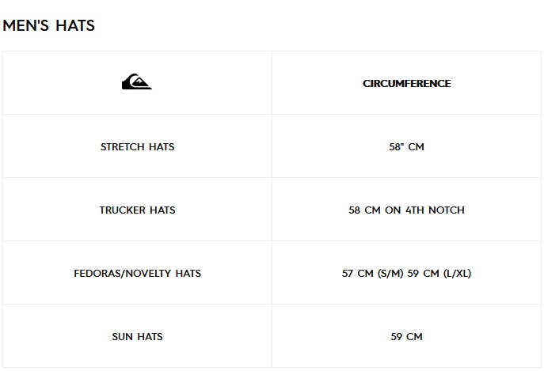This screenshot has height=371, width=544.
Task: Click the word MEN'S in the heading
Action: coord(28,25)
